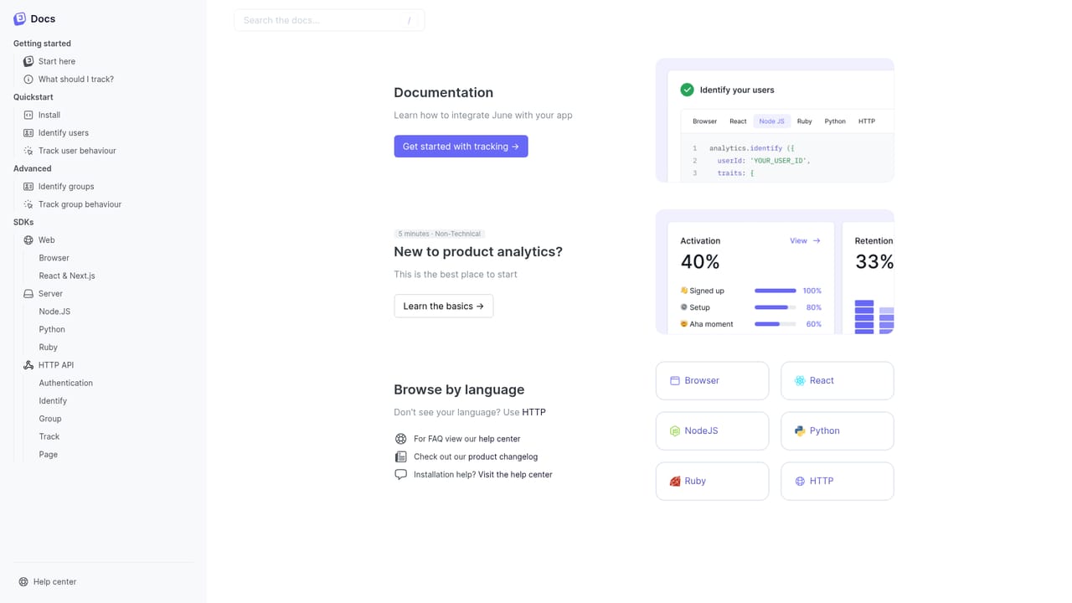Click Learn the basics button

coord(444,306)
